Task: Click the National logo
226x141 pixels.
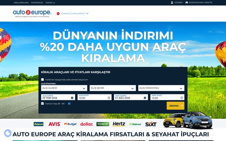Action: 135,124
